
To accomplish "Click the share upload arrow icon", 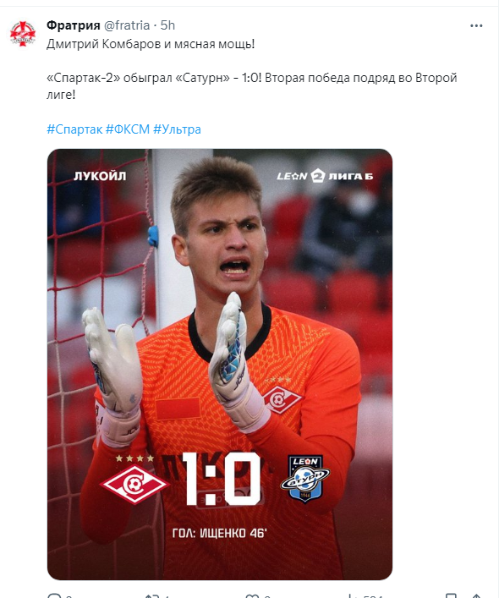I will click(x=476, y=595).
